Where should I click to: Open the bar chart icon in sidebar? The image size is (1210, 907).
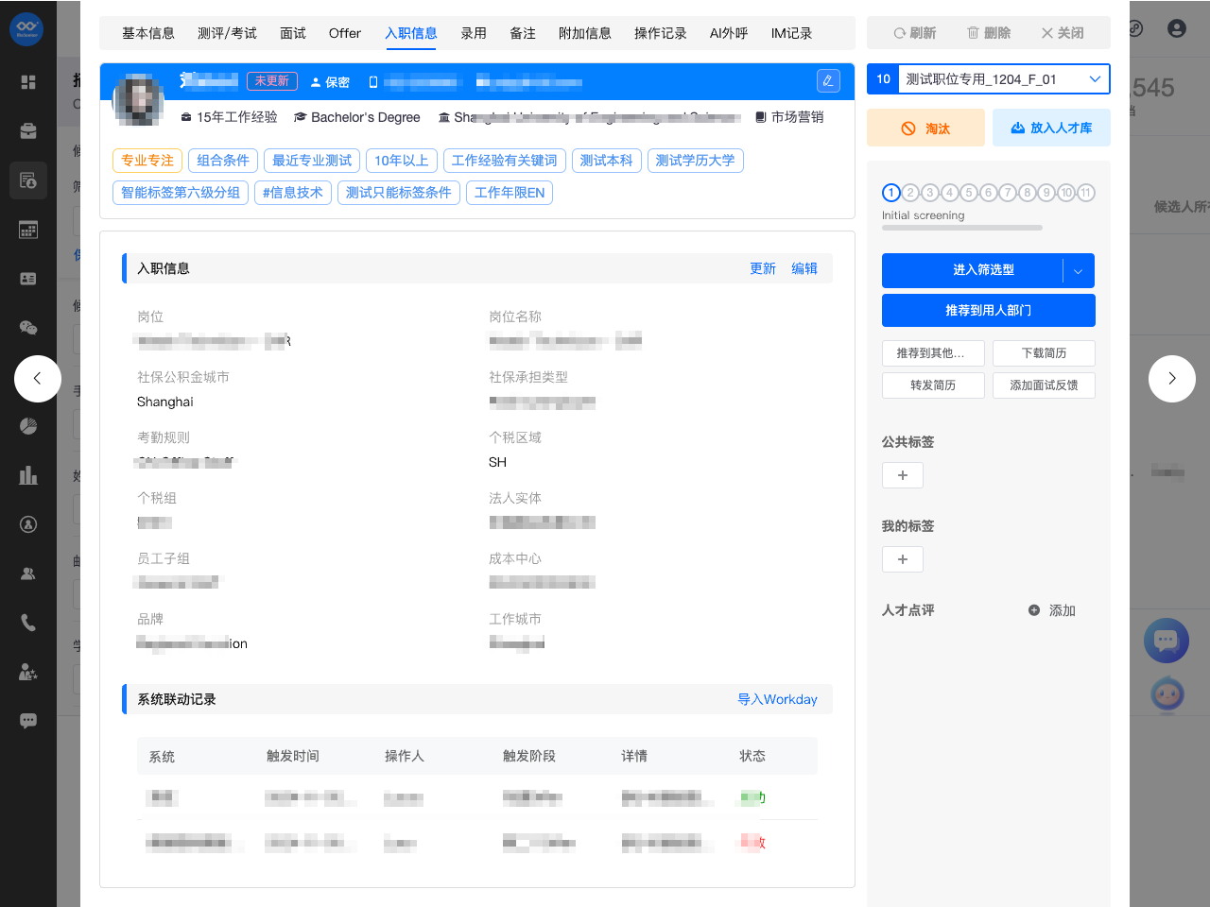tap(28, 475)
